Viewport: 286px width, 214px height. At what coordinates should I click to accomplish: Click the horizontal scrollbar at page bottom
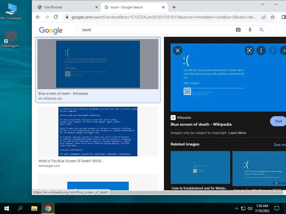coord(196,193)
